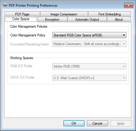This screenshot has height=131, width=136.
Task: Show the About tab
Action: (119, 20)
